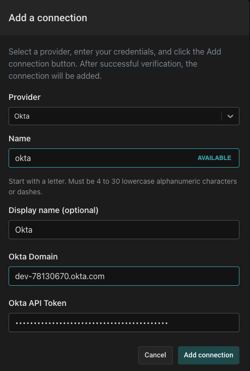Image resolution: width=250 pixels, height=371 pixels.
Task: Click the Provider field label
Action: coord(25,97)
